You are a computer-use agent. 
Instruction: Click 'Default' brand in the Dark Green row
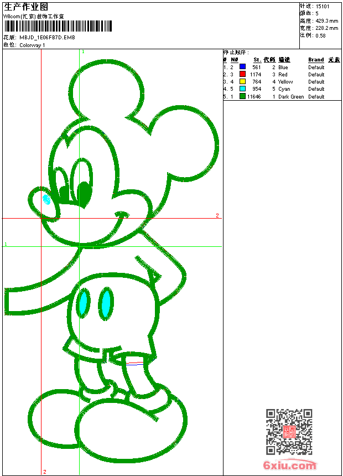316,97
